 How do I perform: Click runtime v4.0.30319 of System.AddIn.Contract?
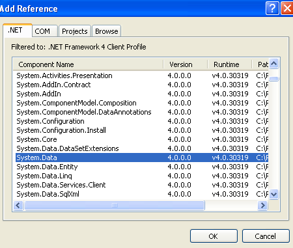pos(230,85)
